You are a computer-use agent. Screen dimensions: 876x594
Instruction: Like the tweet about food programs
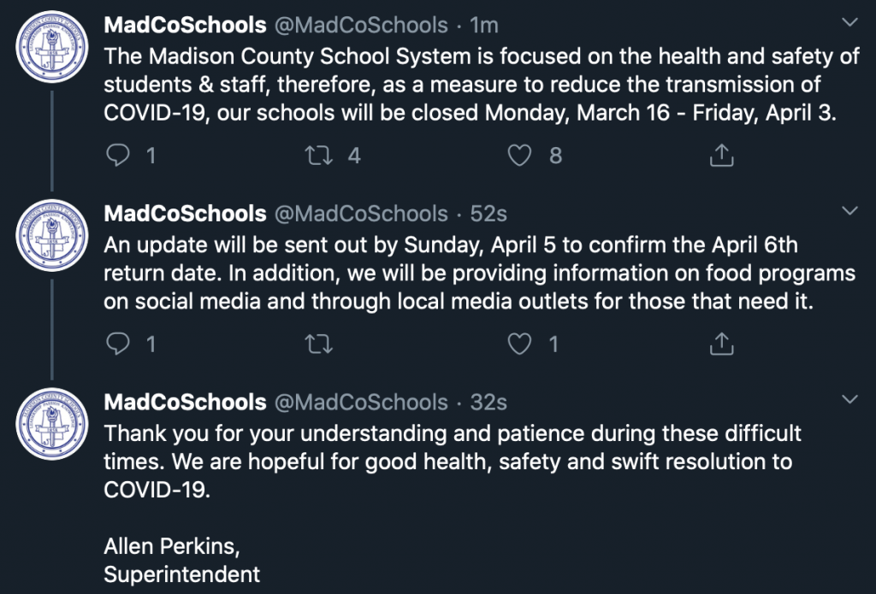519,344
